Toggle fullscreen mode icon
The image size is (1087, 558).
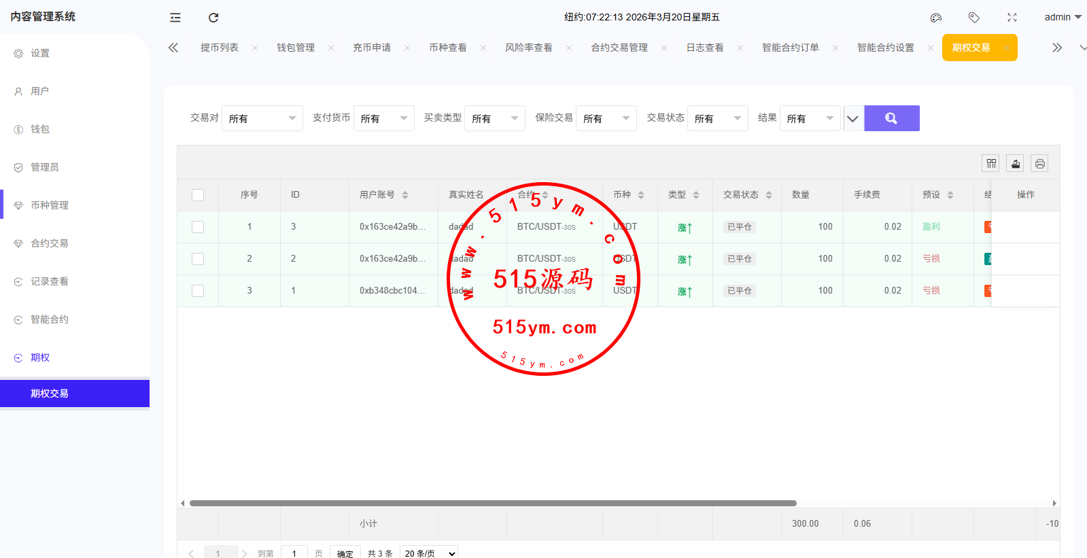[x=1012, y=18]
